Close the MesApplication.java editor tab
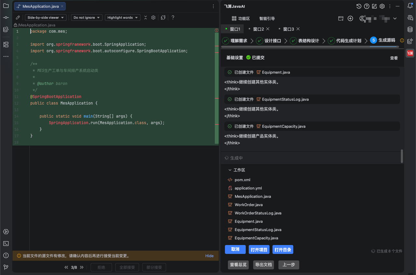The image size is (416, 275). 62,6
